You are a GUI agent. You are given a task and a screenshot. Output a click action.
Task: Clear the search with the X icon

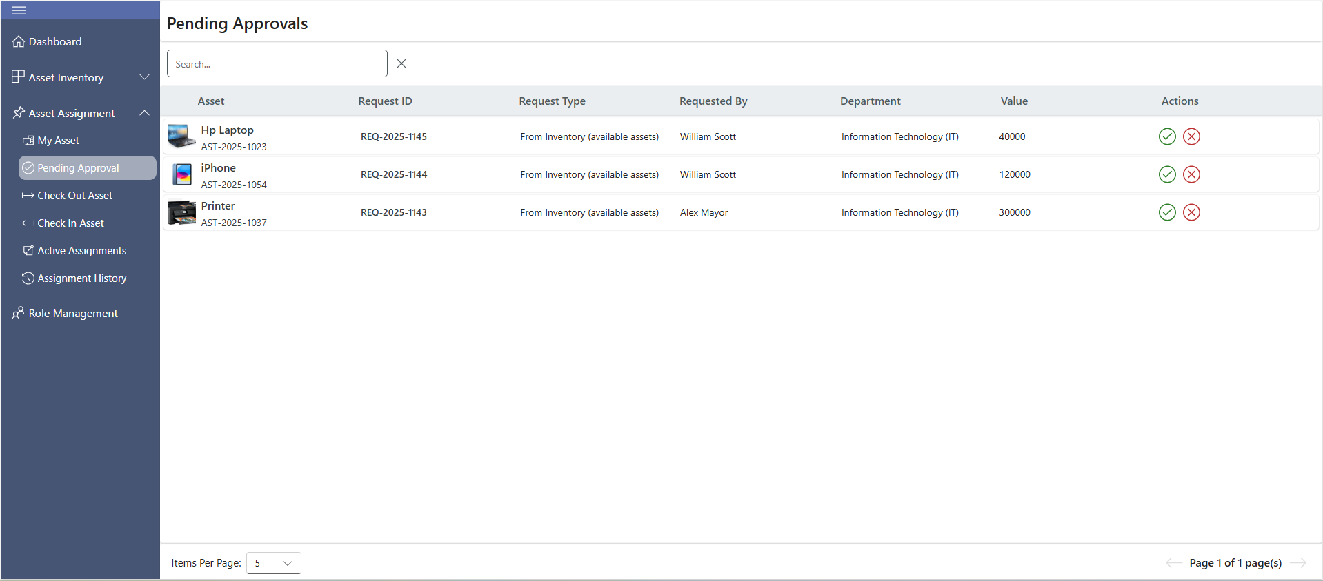[401, 63]
